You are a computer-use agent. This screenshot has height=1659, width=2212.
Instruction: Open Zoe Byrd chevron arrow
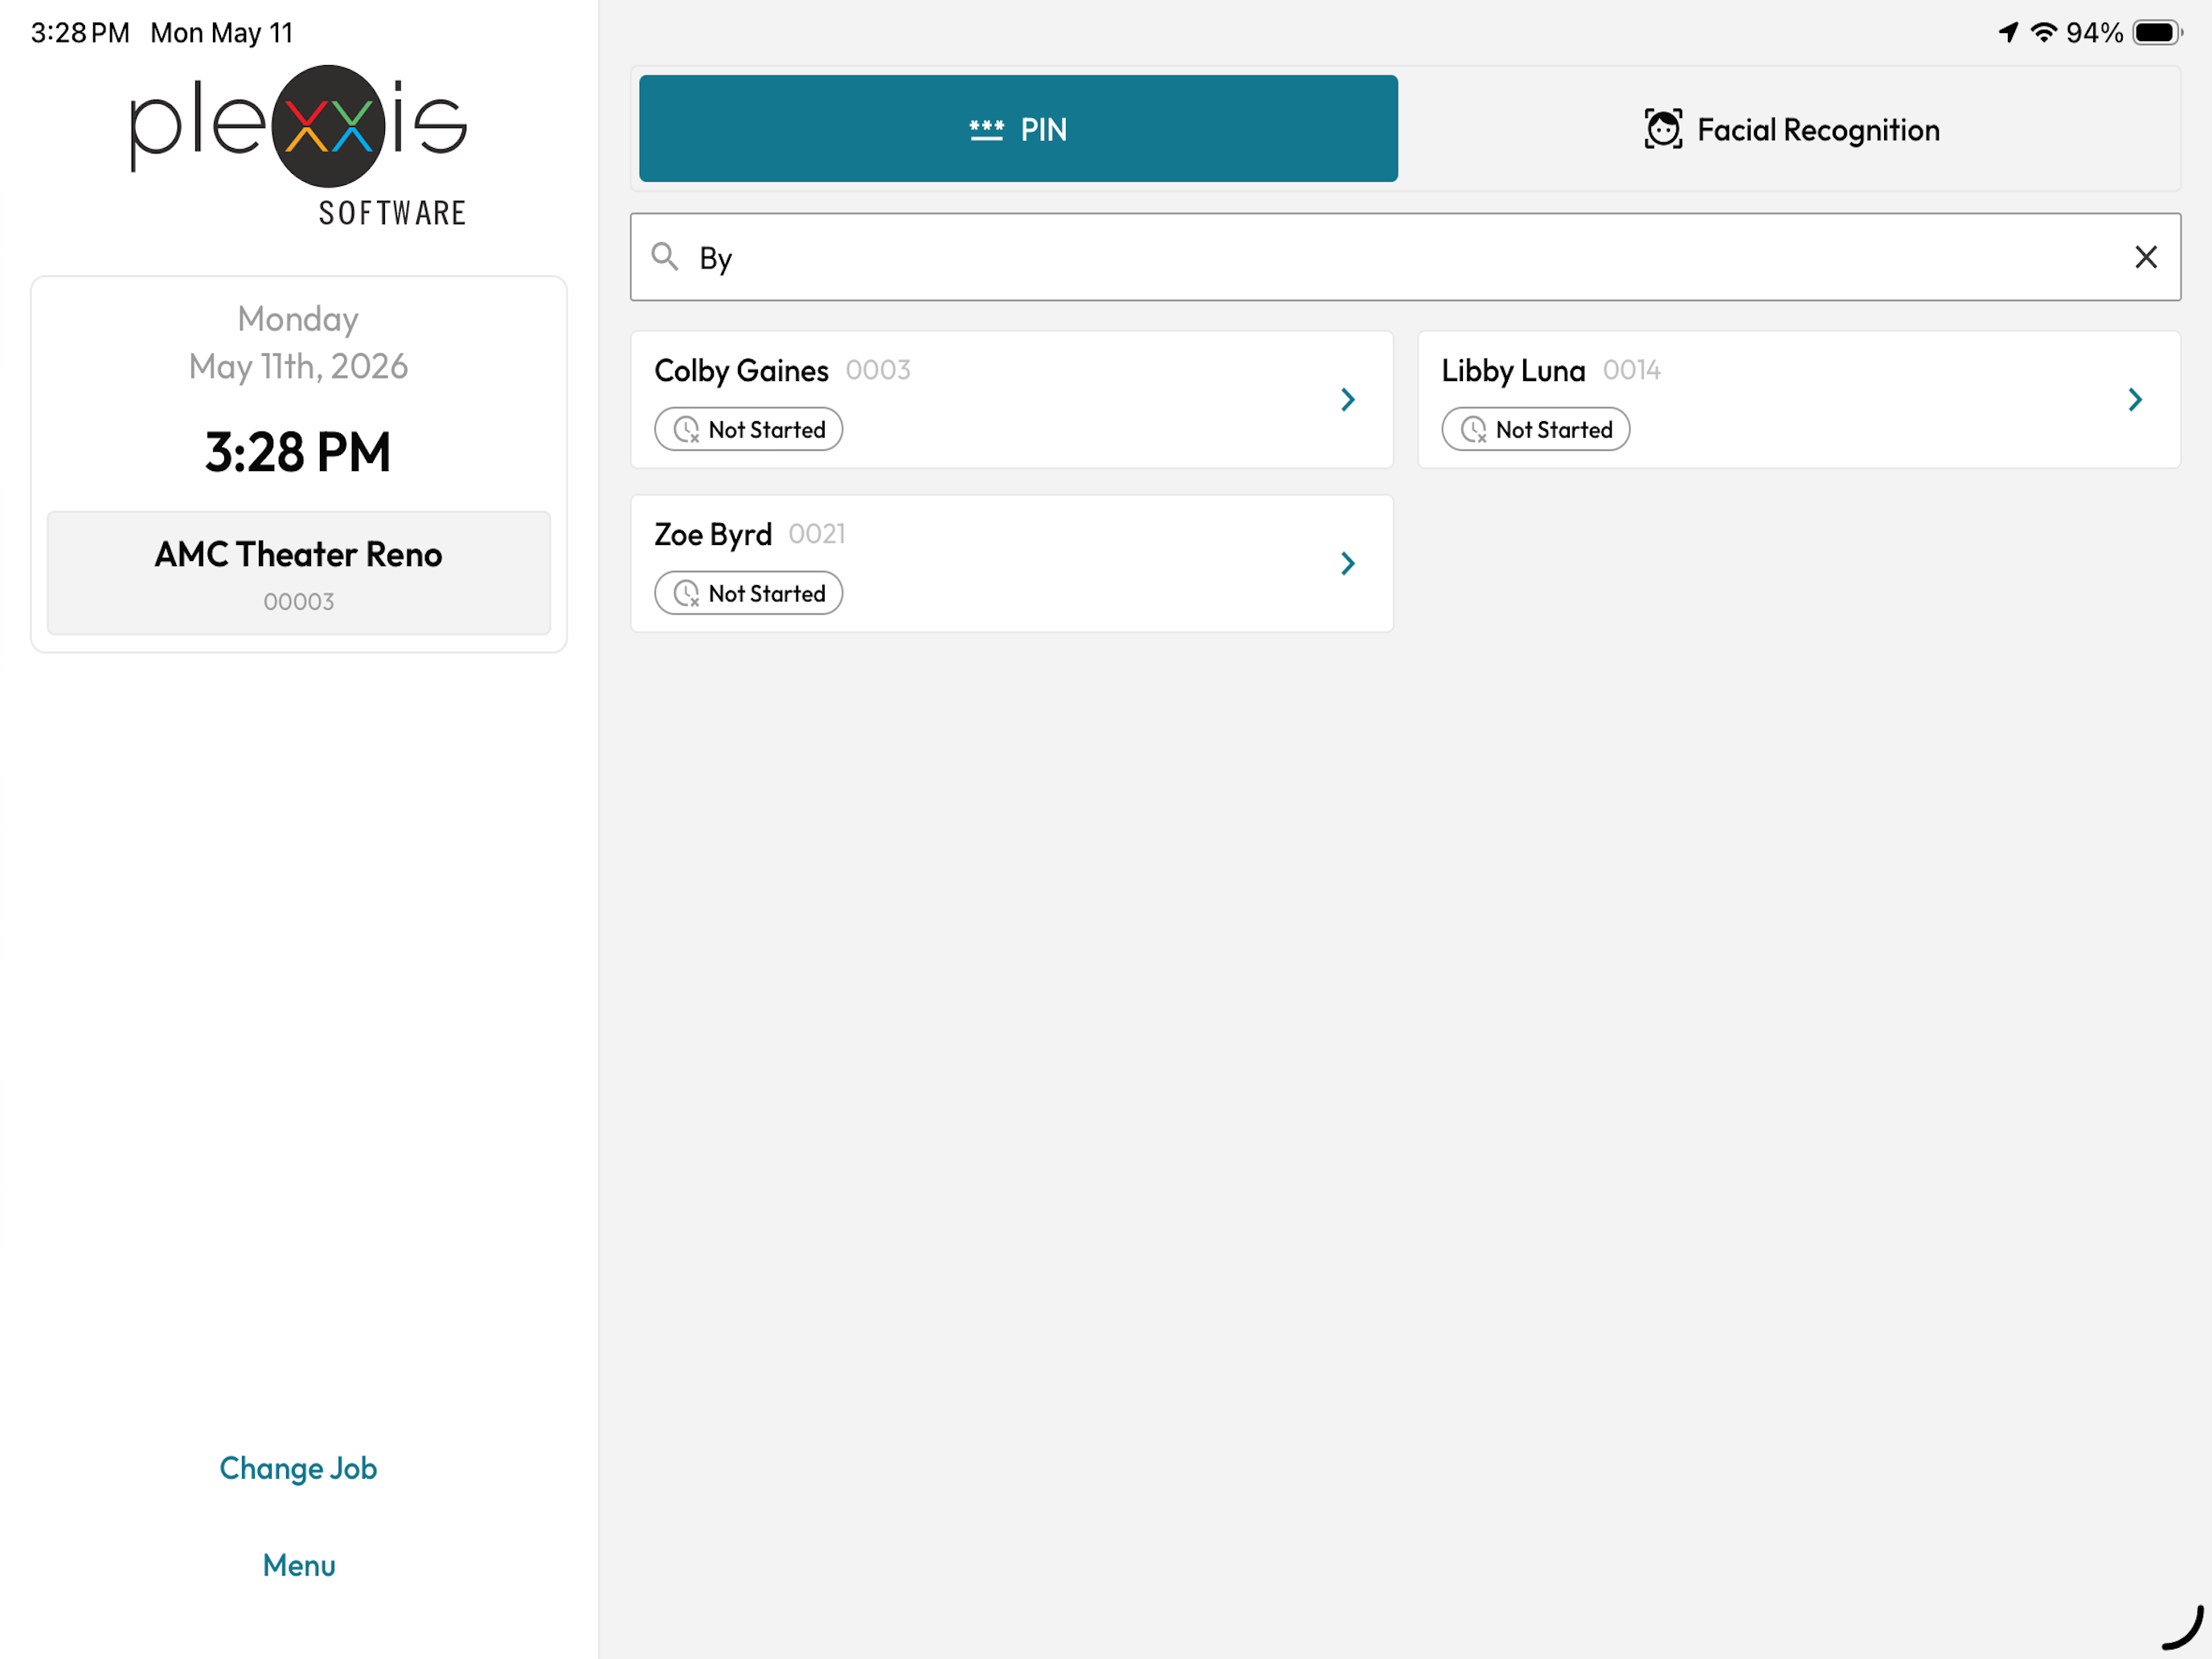pyautogui.click(x=1347, y=564)
